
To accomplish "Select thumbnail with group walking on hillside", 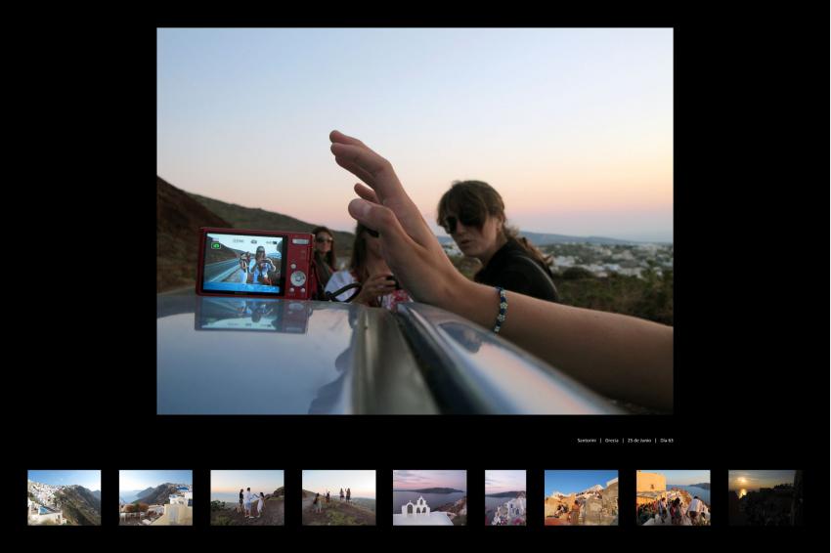I will pyautogui.click(x=338, y=497).
